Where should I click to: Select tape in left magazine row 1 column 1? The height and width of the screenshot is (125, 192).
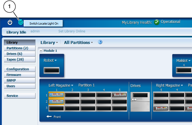[56, 95]
